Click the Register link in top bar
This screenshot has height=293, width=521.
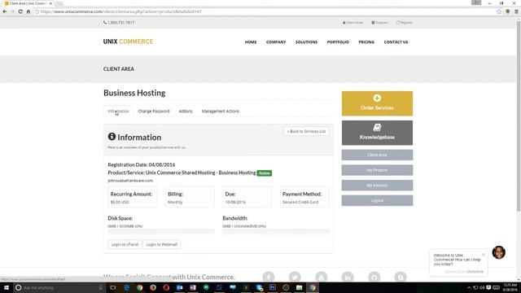[404, 23]
